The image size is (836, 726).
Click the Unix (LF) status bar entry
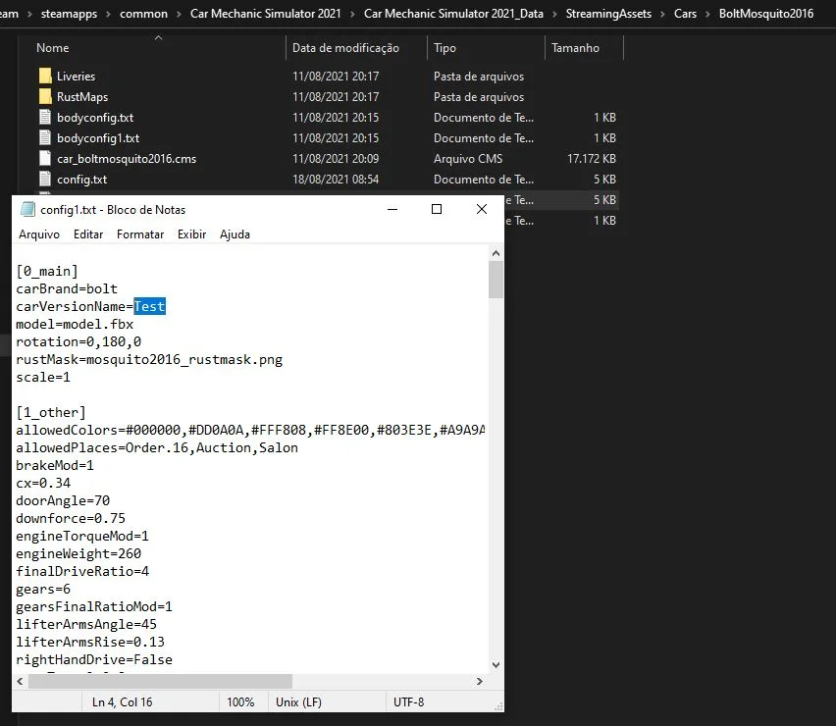coord(298,702)
